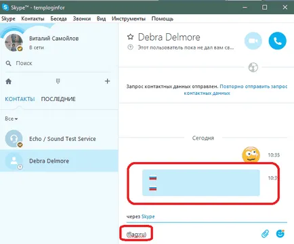Screen dimensions: 294x244
Task: Open the emoticon picker smiley icon
Action: pos(280,234)
